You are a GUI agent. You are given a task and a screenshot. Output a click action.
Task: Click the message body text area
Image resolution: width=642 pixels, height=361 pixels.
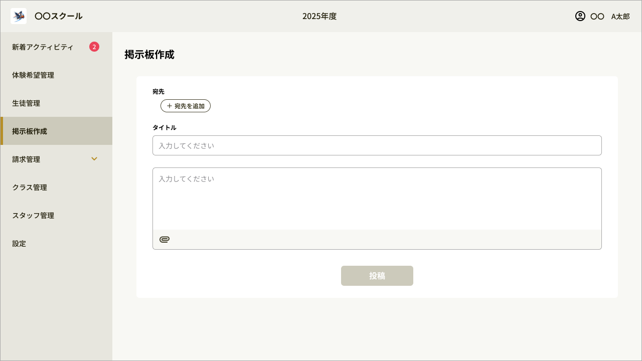click(377, 198)
